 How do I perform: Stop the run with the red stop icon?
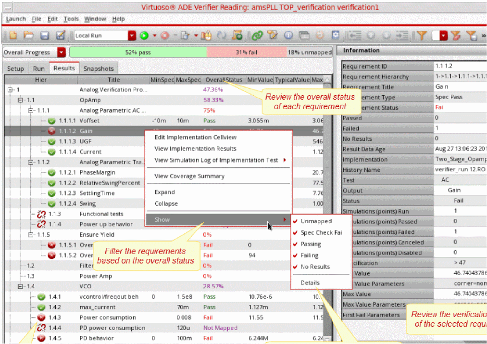pyautogui.click(x=165, y=36)
